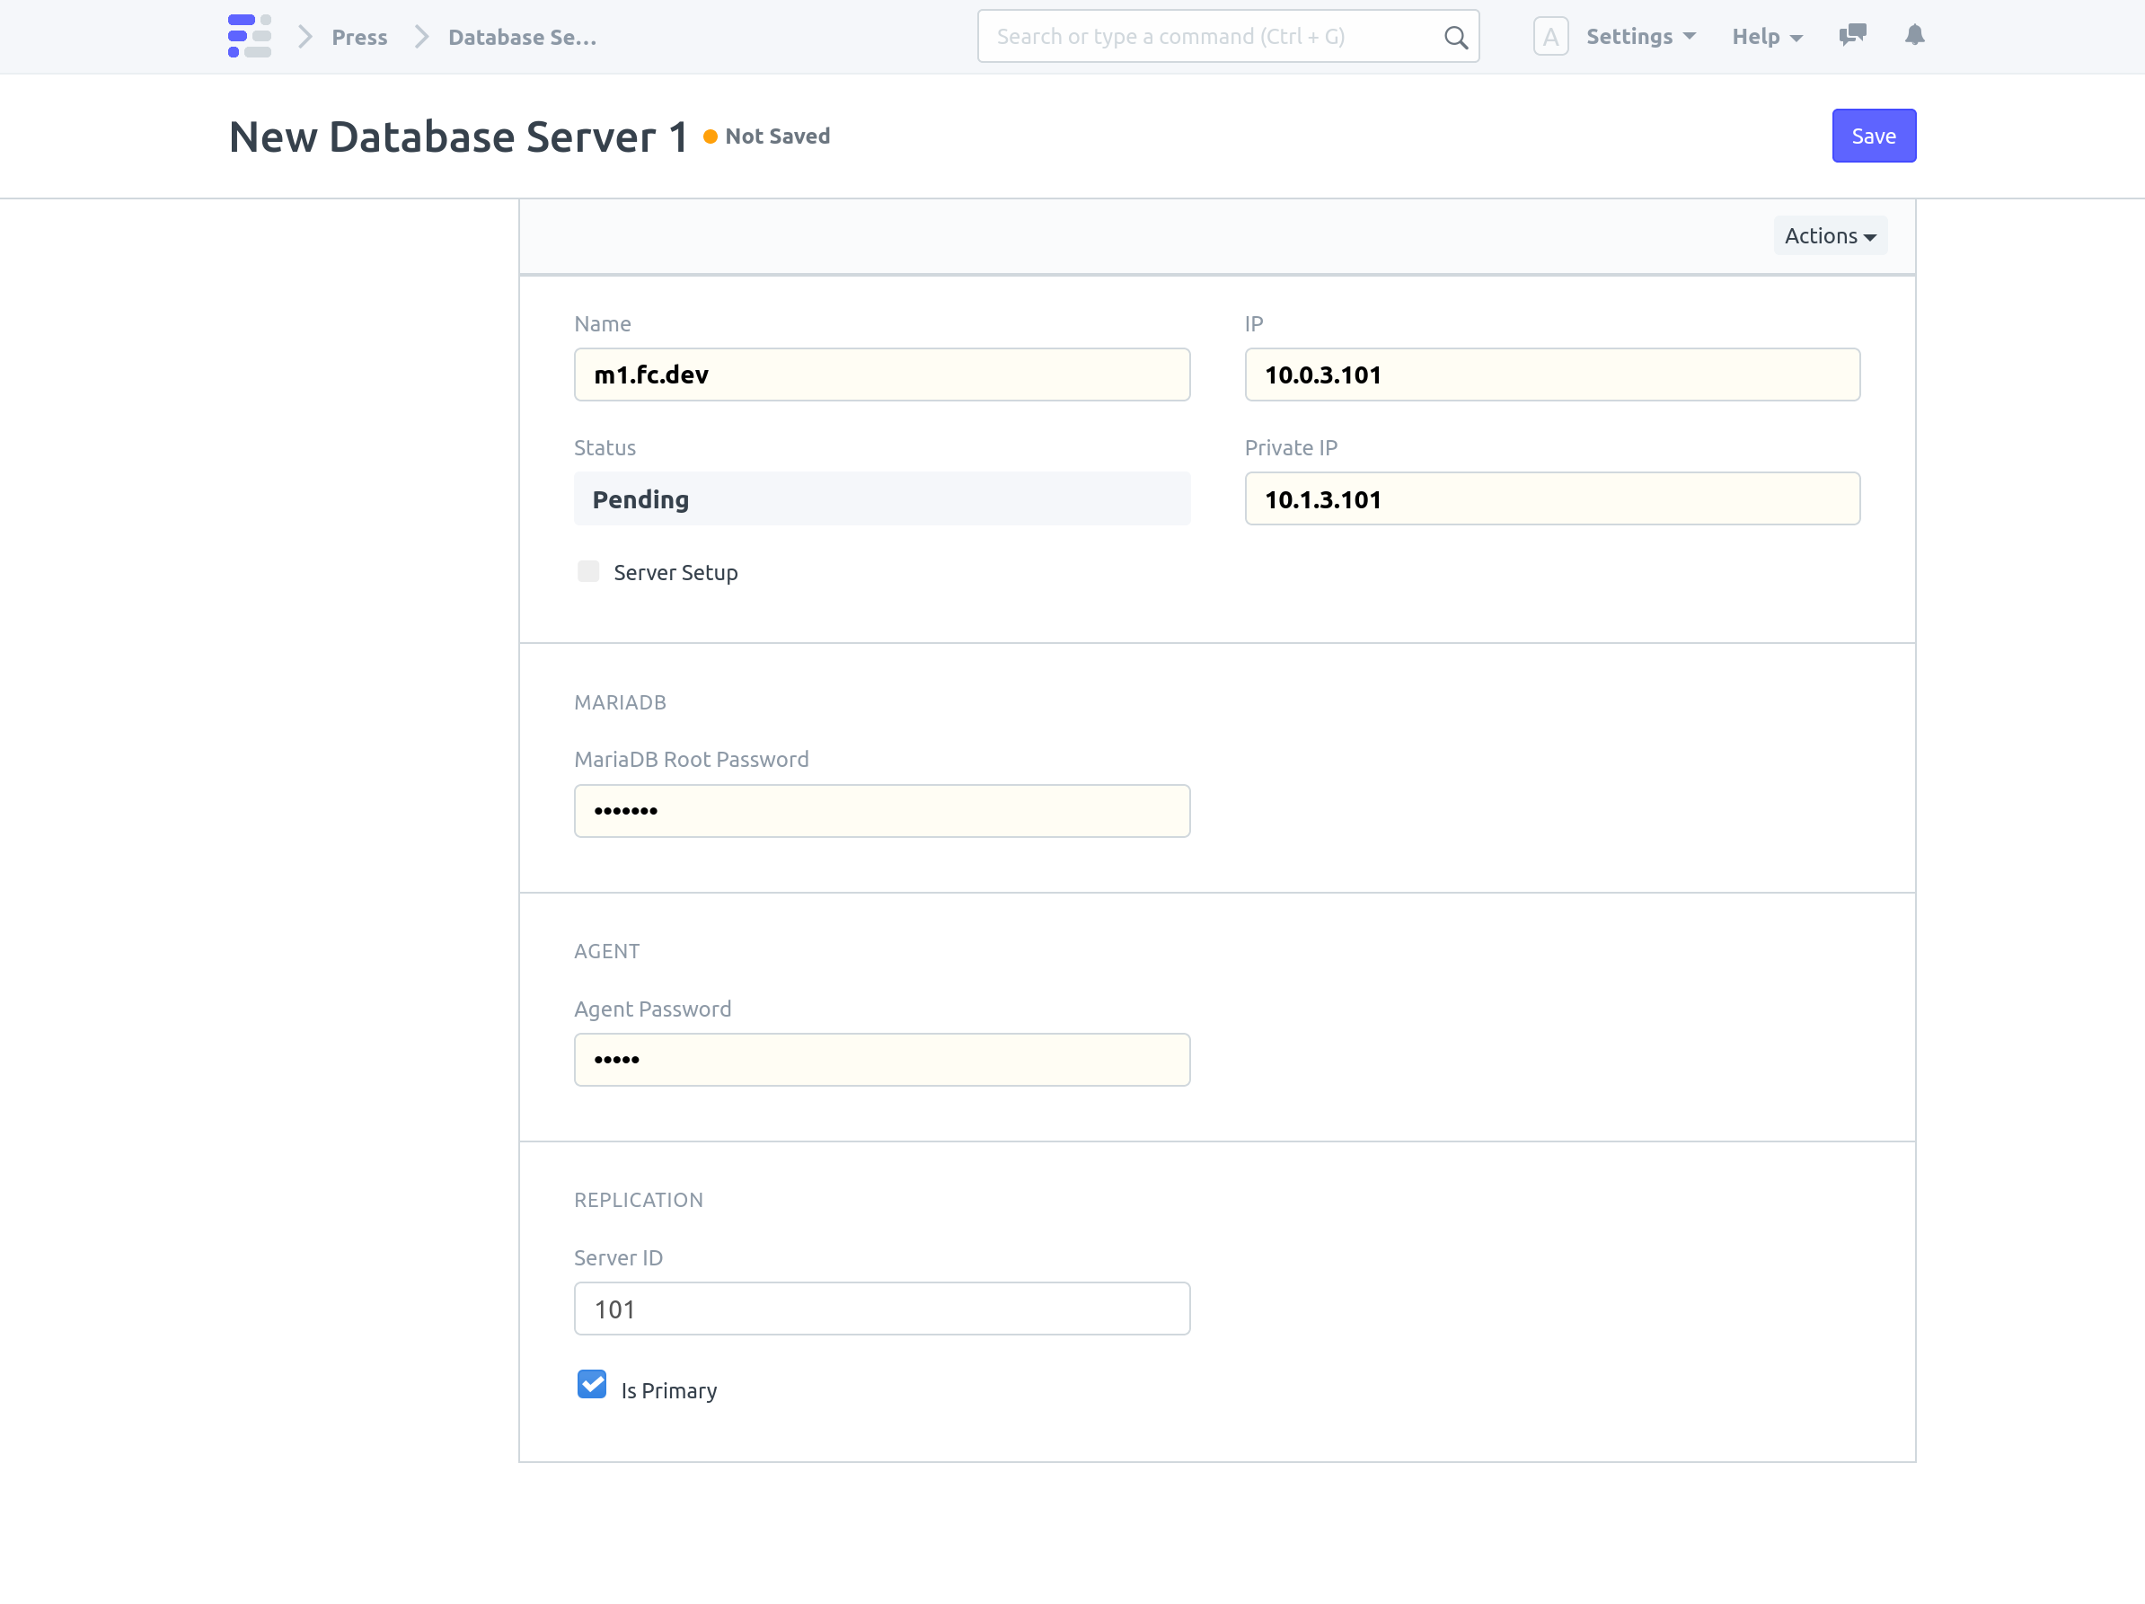Image resolution: width=2145 pixels, height=1604 pixels.
Task: Click the breadcrumb chevron after the logo
Action: pos(305,36)
